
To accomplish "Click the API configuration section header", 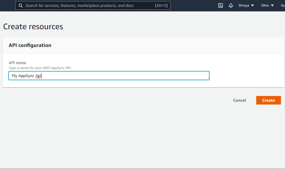I will (x=30, y=45).
